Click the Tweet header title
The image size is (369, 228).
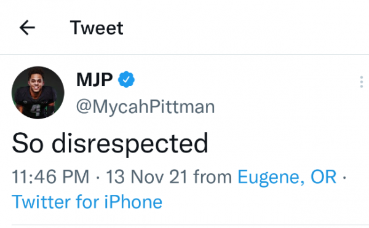point(97,28)
